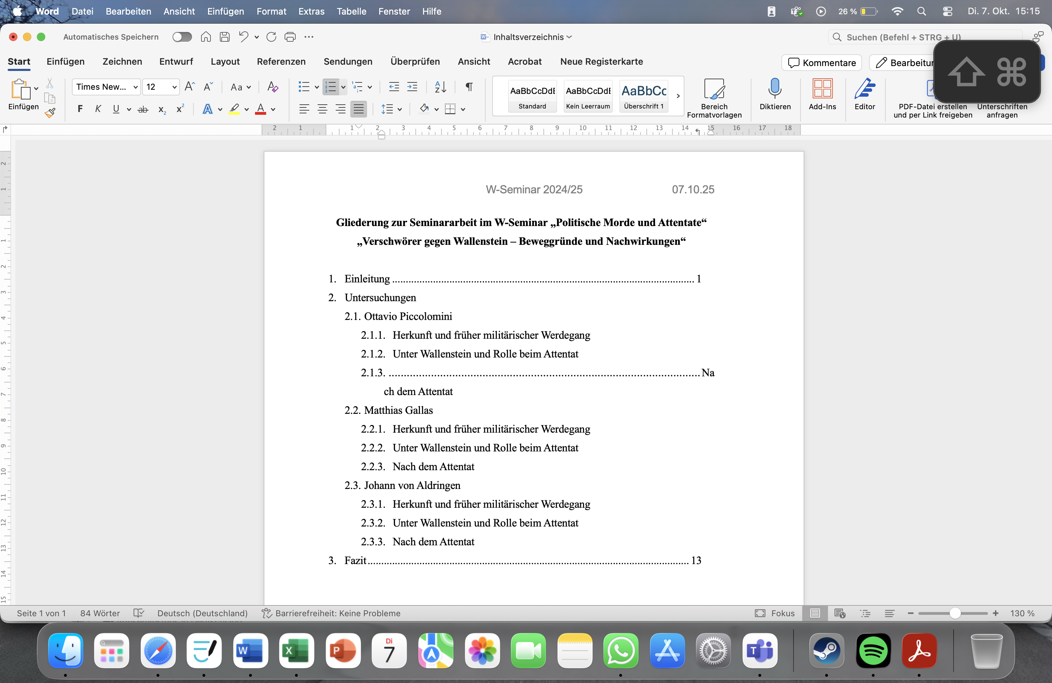Screen dimensions: 1052x683
Task: Expand the bullet list dropdown arrow
Action: (x=317, y=87)
